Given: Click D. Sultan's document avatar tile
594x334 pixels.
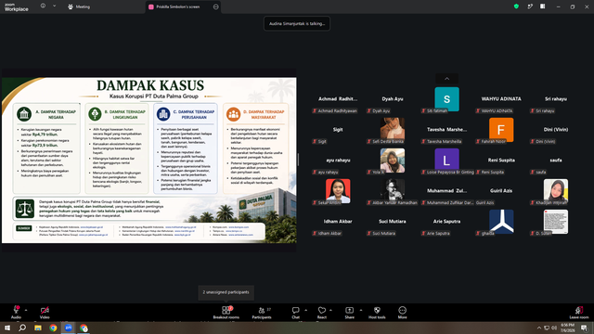Looking at the screenshot, I should [x=556, y=222].
